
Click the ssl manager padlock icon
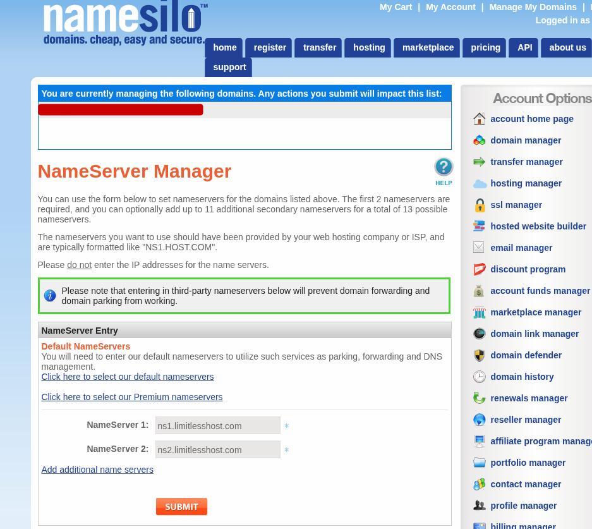[480, 205]
